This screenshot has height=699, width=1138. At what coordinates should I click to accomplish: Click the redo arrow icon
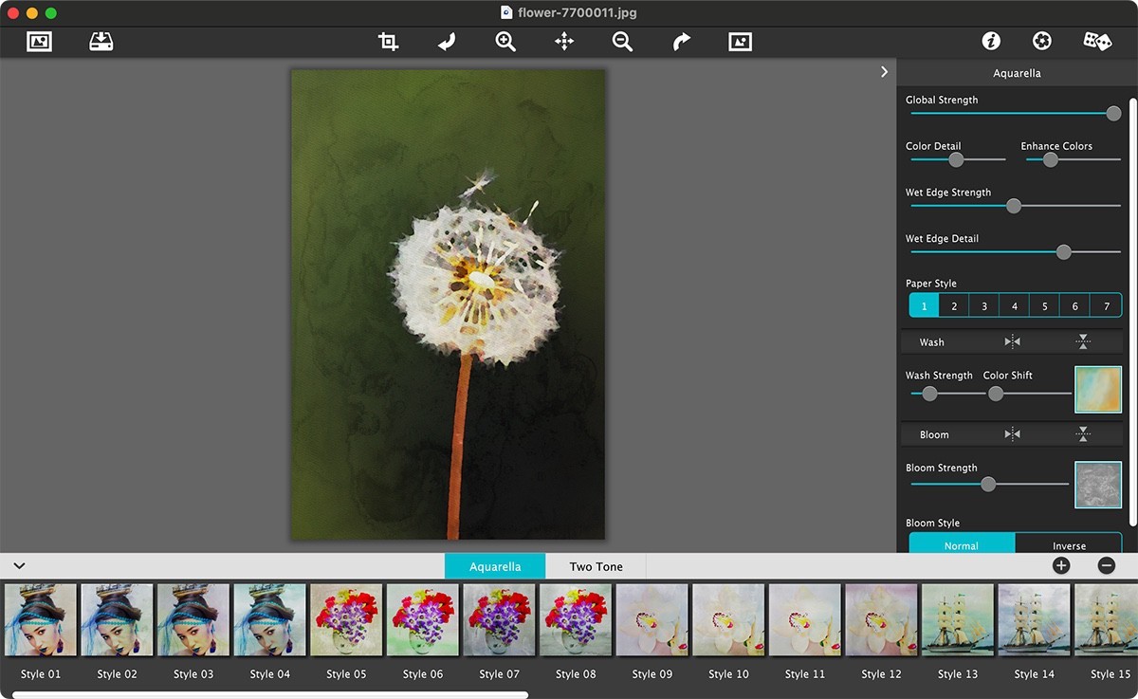click(x=681, y=41)
